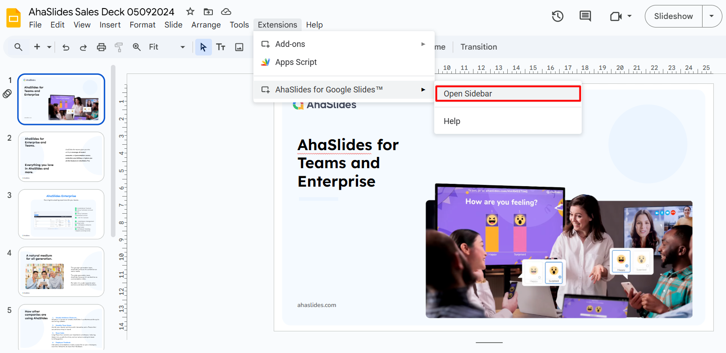Open the Tools menu

click(239, 25)
